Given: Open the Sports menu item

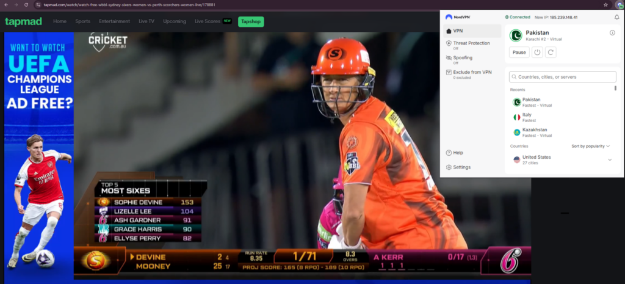Looking at the screenshot, I should click(x=83, y=21).
